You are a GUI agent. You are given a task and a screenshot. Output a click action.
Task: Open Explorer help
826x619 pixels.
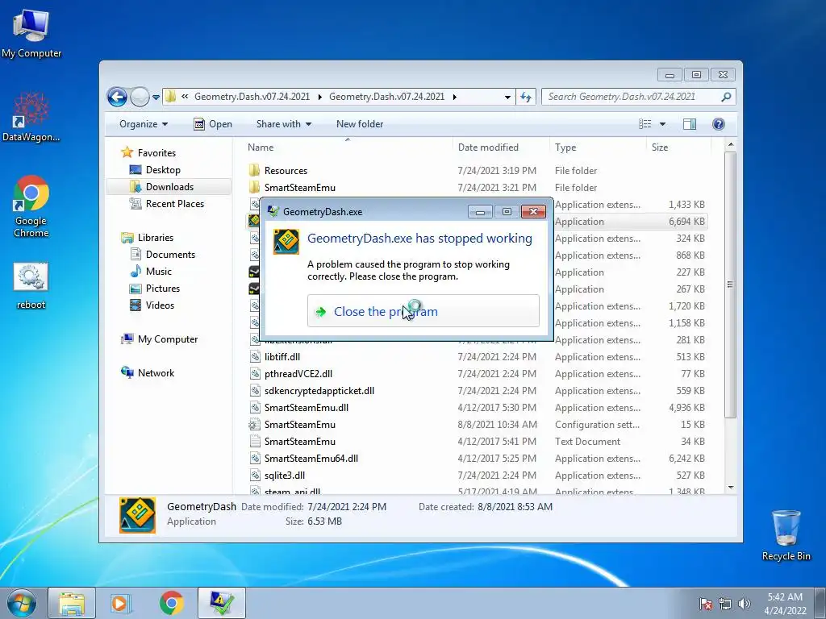tap(719, 124)
